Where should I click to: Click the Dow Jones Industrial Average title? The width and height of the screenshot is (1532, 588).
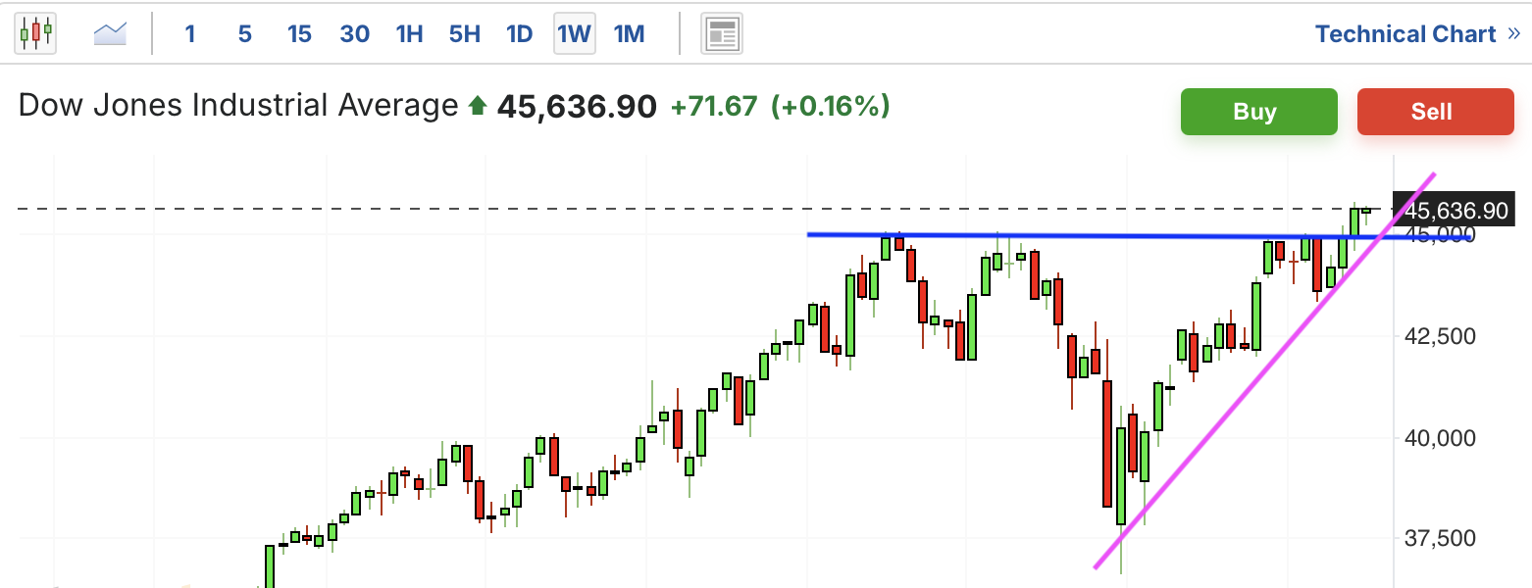point(238,105)
